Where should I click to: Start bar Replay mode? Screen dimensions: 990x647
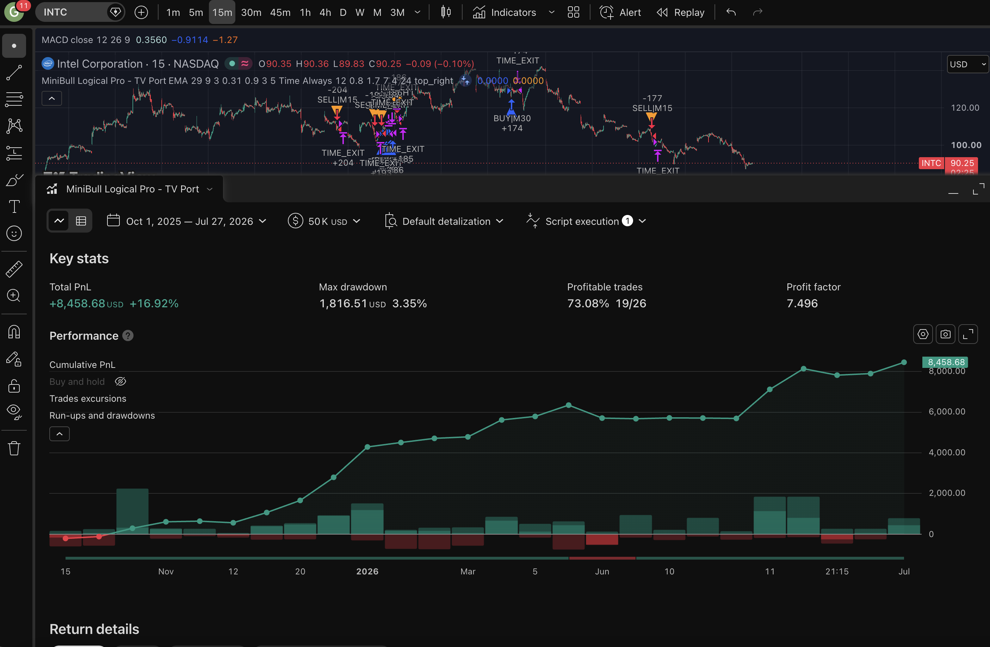tap(681, 12)
